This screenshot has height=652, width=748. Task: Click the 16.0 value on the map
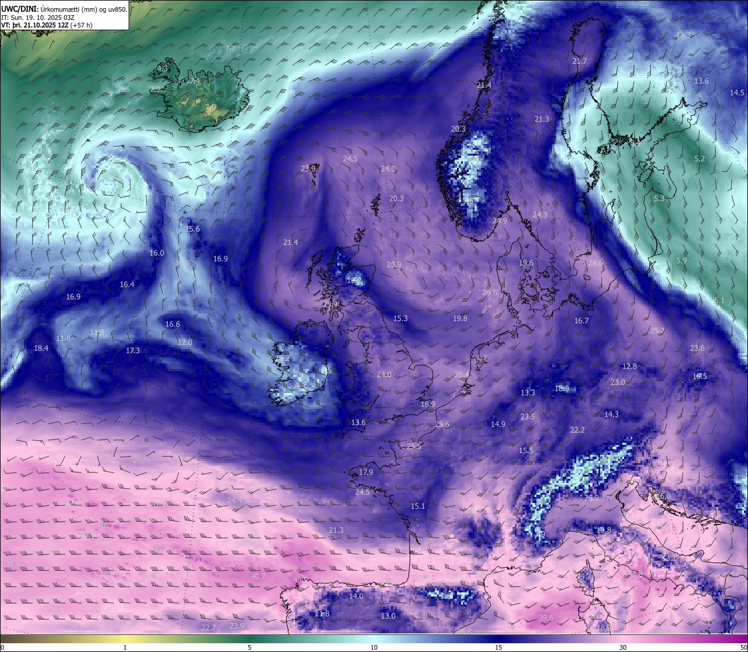157,253
